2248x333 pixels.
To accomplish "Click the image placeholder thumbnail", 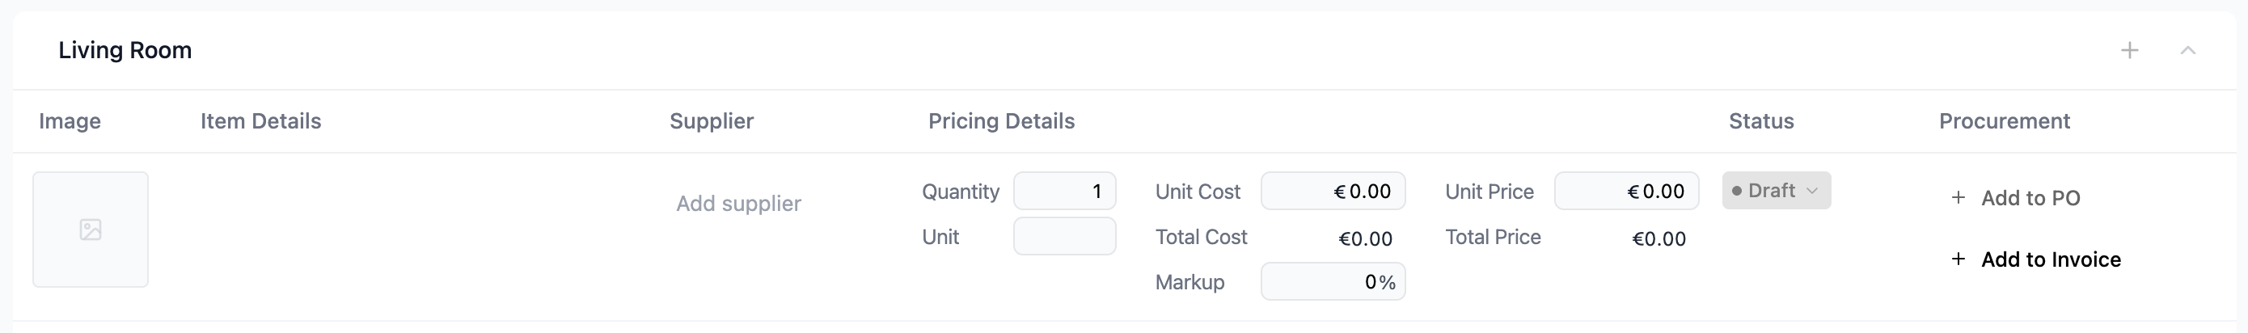I will [91, 230].
